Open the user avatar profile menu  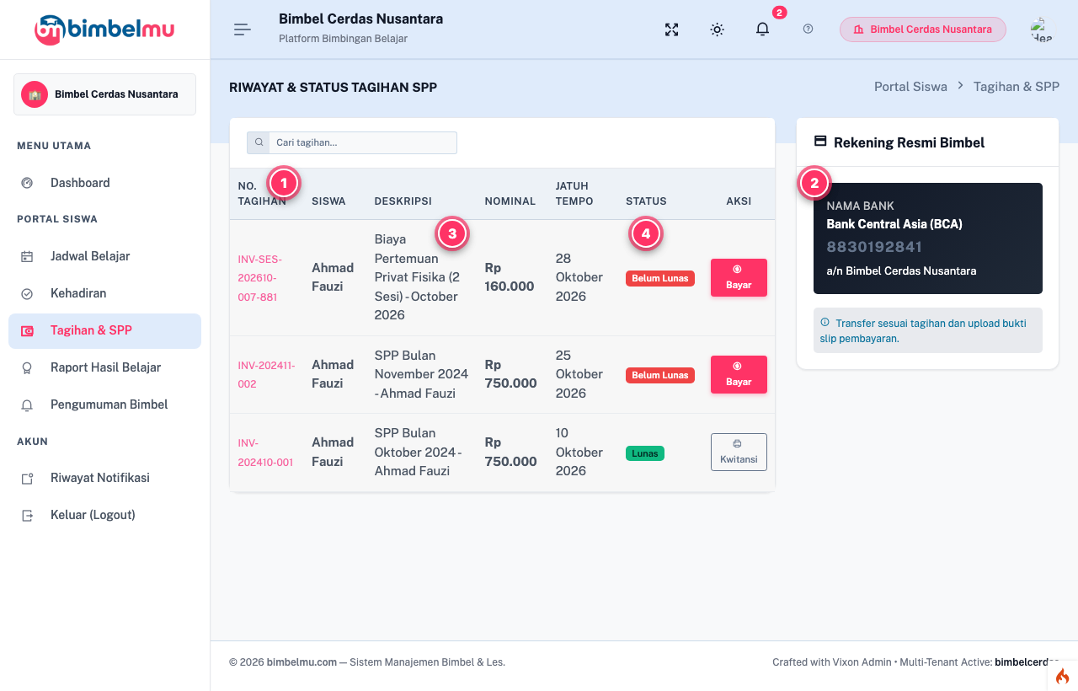click(x=1041, y=29)
